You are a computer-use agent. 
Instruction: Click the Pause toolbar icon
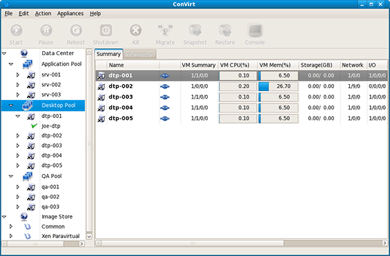(x=46, y=30)
